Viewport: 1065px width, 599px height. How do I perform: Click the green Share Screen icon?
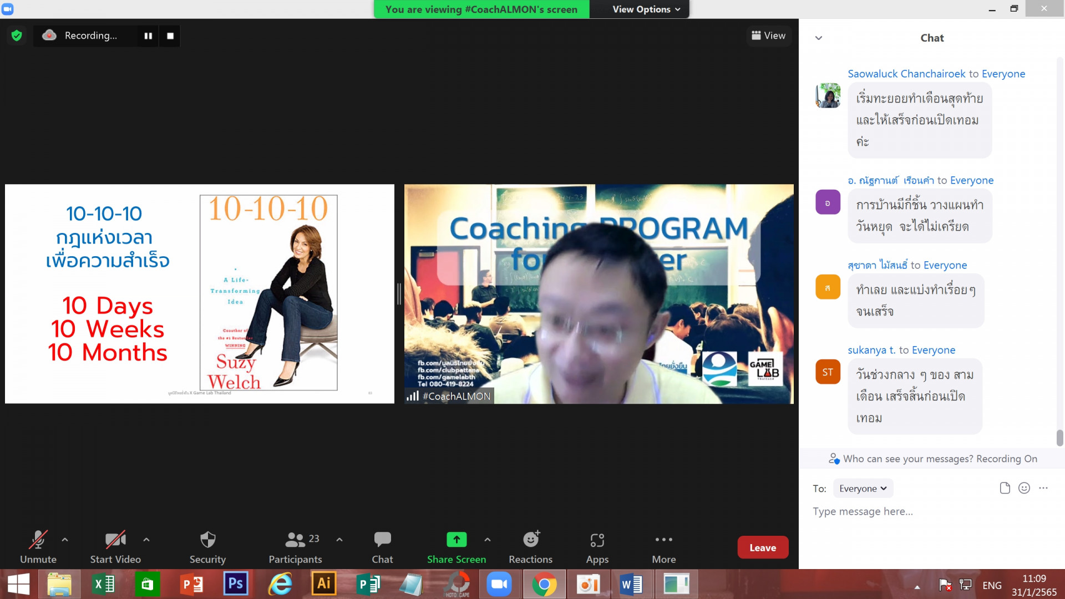(x=457, y=539)
